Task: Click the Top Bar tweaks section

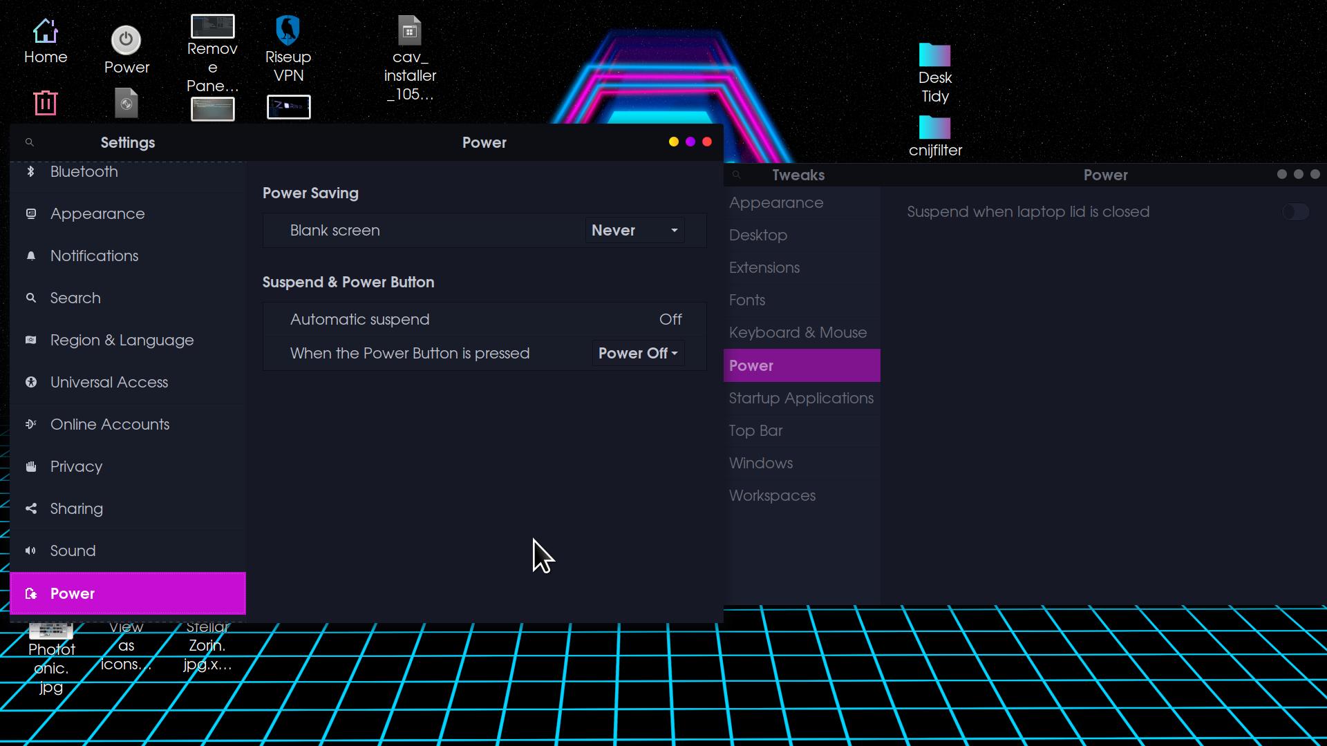Action: [755, 429]
